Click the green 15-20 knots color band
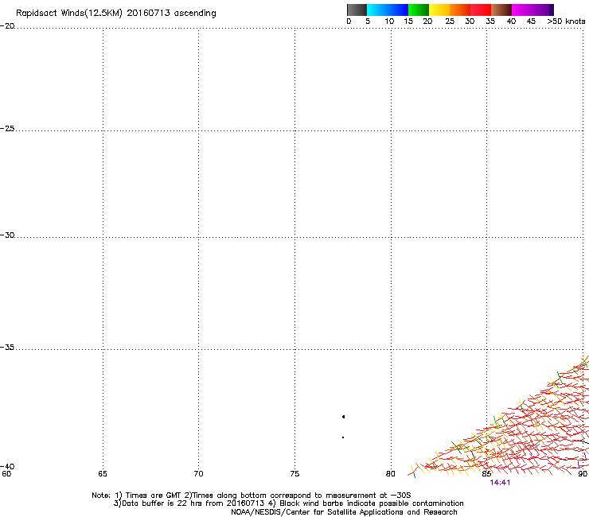Image resolution: width=589 pixels, height=517 pixels. [x=419, y=10]
